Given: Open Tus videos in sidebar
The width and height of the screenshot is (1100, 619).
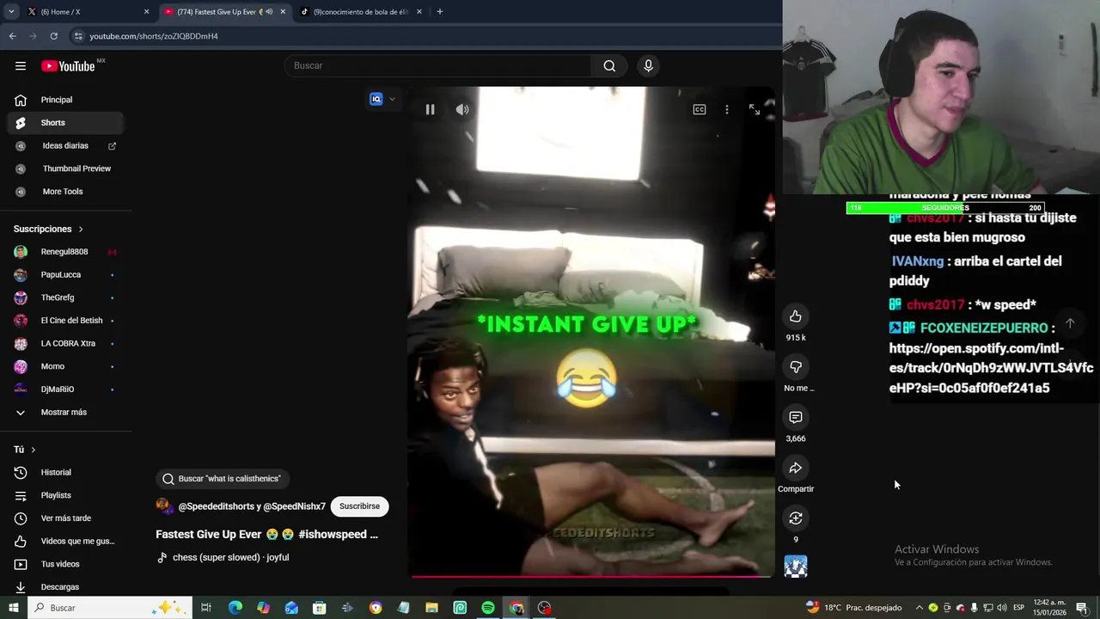Looking at the screenshot, I should tap(65, 564).
